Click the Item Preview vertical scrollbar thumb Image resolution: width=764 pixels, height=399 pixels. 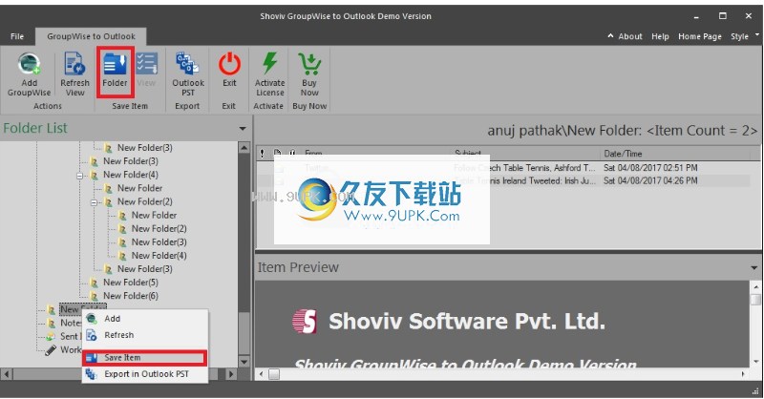coord(755,299)
